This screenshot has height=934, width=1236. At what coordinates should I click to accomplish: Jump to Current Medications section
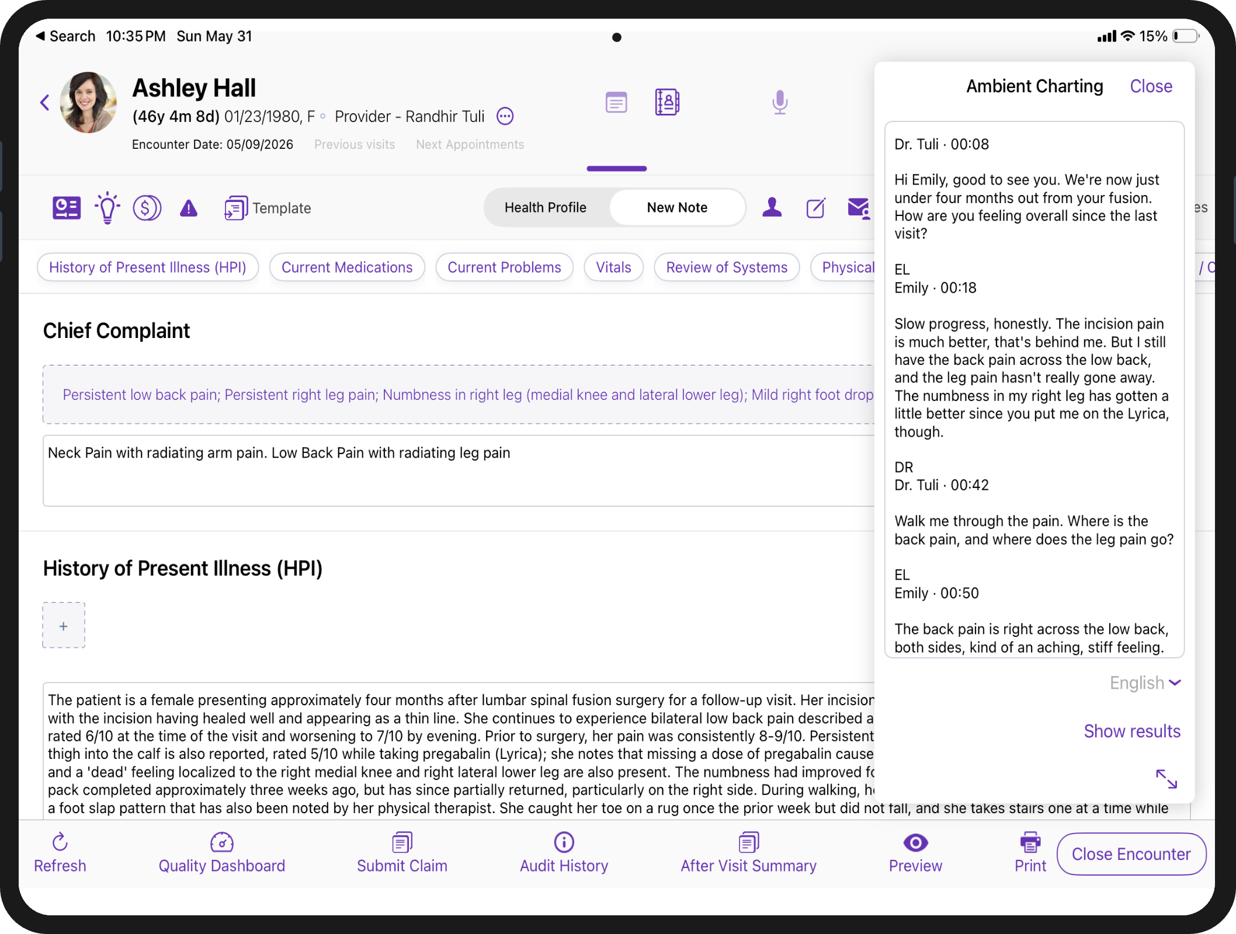(347, 267)
